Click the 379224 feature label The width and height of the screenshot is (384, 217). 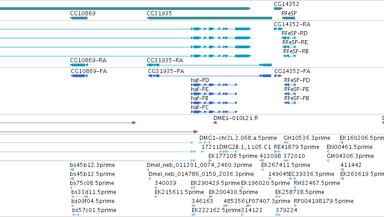(286, 211)
